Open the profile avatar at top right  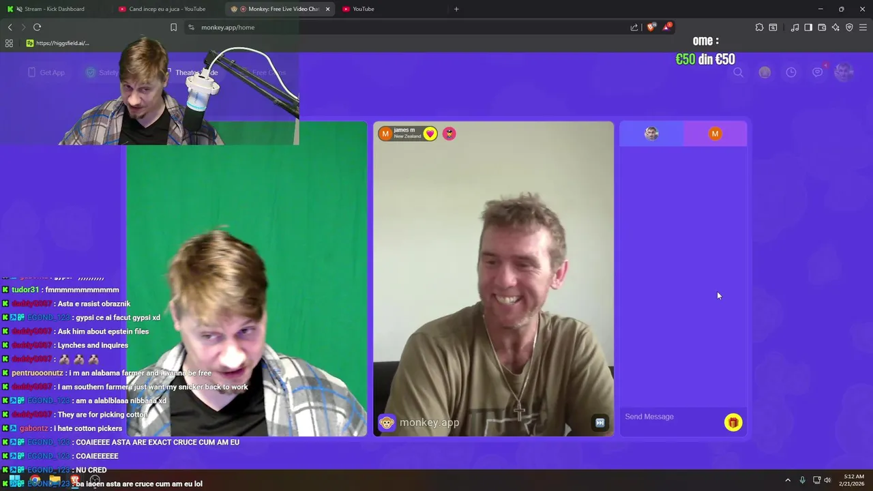844,72
